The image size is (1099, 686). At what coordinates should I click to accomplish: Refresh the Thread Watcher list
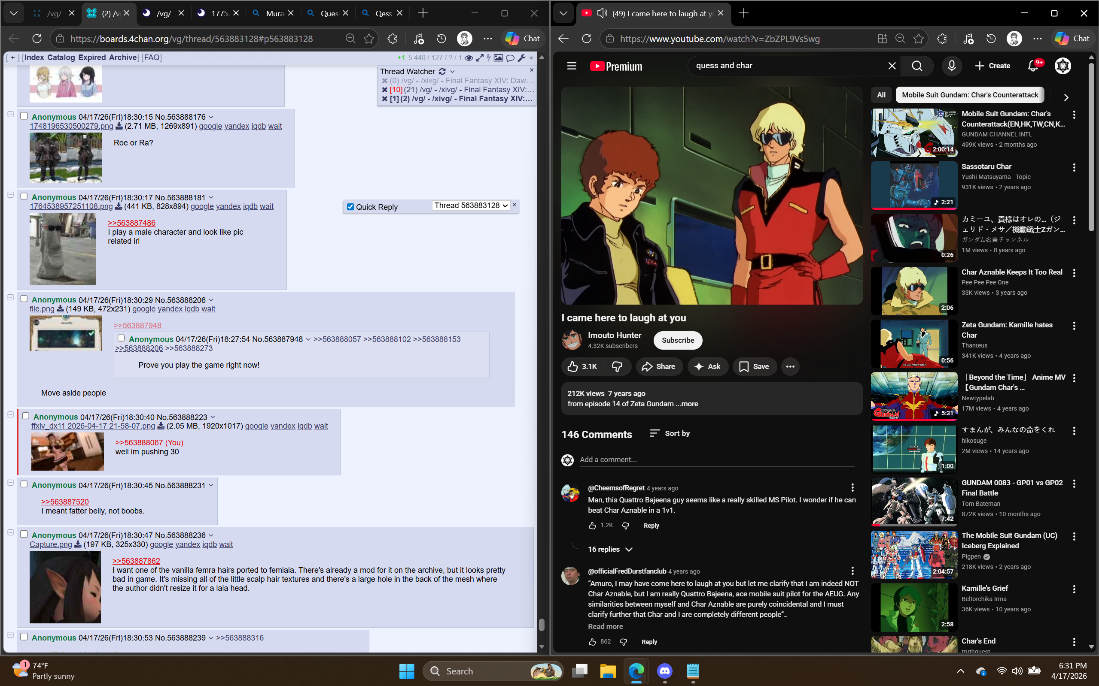pos(442,72)
